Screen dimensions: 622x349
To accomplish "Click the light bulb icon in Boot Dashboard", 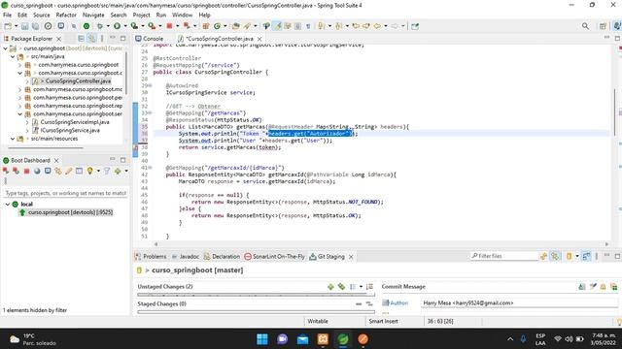I will point(89,171).
